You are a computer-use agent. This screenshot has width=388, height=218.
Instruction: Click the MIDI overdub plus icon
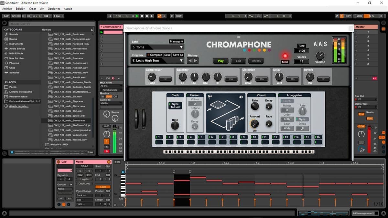[152, 16]
